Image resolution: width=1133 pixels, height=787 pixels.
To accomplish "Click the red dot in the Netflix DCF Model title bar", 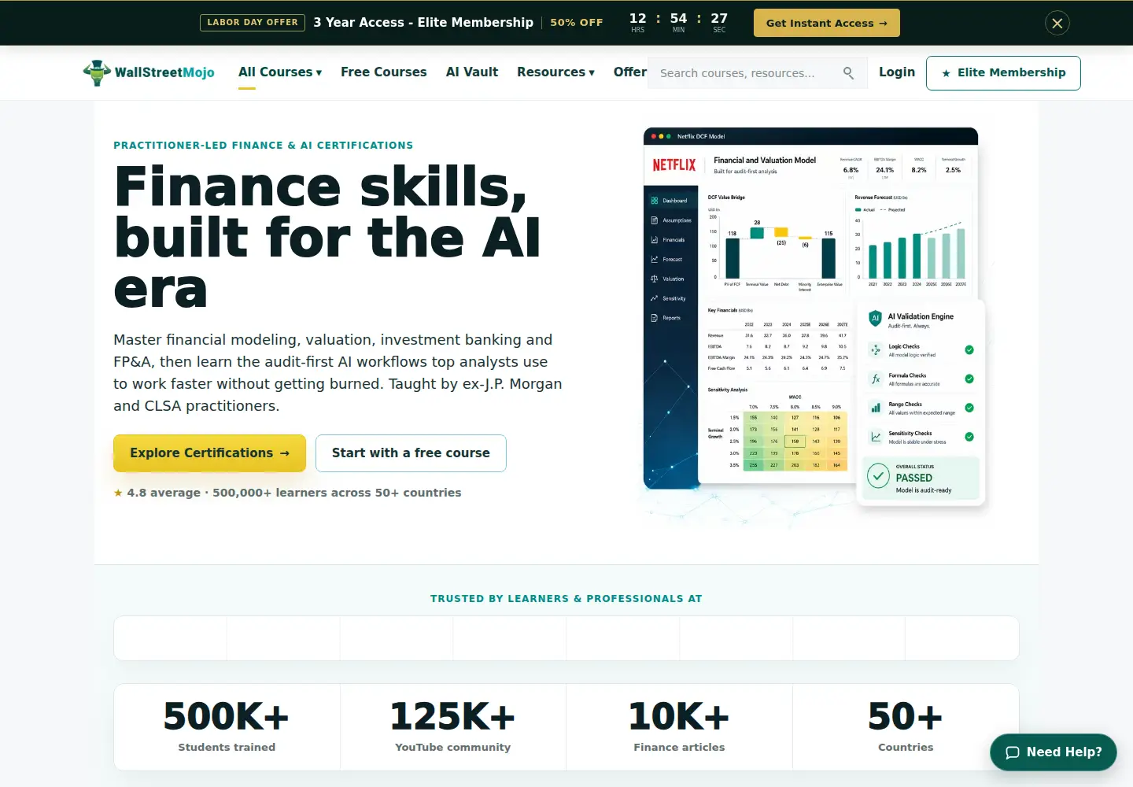I will [x=654, y=136].
